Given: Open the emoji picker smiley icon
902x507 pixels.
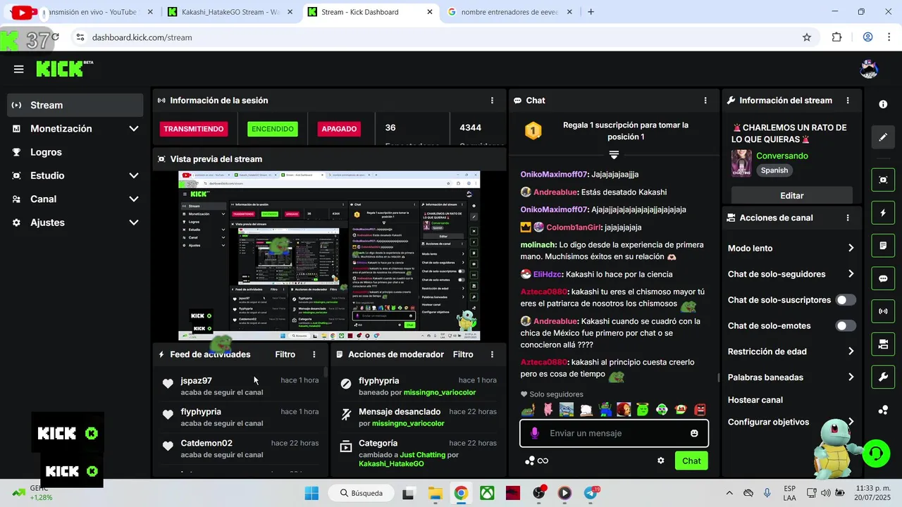Looking at the screenshot, I should click(x=694, y=433).
